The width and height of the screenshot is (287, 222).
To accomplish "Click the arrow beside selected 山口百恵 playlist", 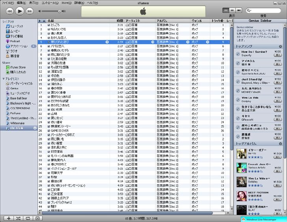I will [35, 128].
